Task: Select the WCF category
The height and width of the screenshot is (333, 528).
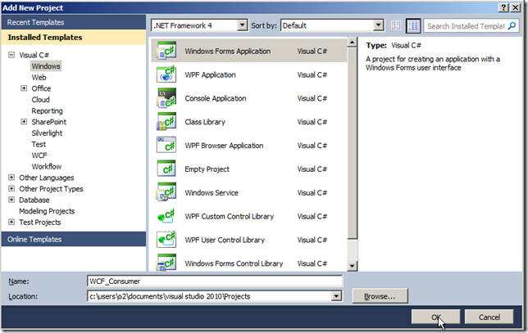Action: click(x=39, y=155)
